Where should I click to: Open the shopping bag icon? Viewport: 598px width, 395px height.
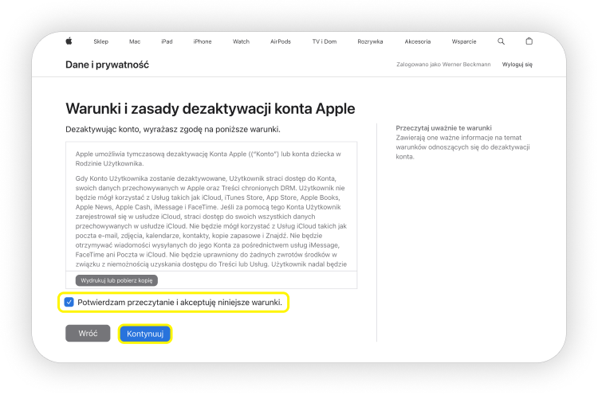[529, 41]
